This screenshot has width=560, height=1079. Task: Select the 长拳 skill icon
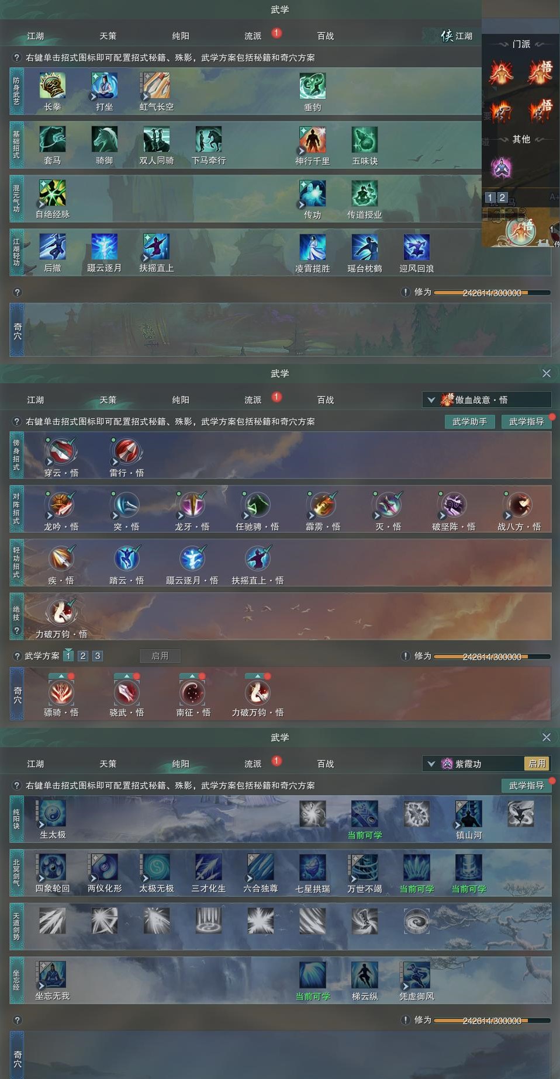(x=53, y=86)
